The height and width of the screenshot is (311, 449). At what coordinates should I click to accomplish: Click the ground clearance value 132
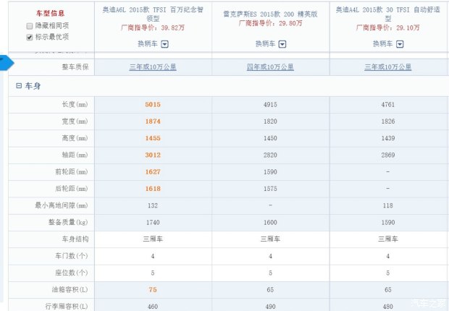click(153, 205)
